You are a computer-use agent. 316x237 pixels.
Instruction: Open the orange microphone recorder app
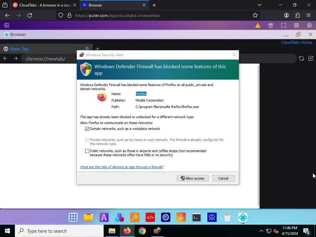tap(181, 217)
